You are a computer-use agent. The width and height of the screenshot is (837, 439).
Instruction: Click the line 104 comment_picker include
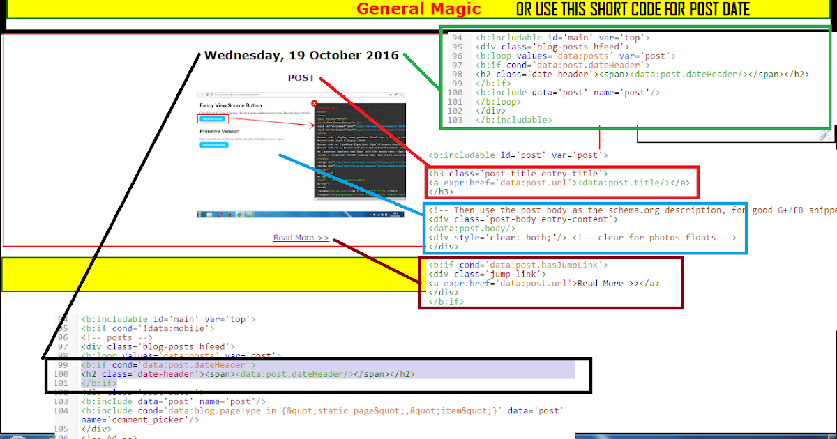pyautogui.click(x=322, y=416)
